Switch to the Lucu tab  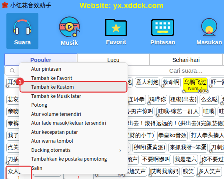click(x=113, y=60)
